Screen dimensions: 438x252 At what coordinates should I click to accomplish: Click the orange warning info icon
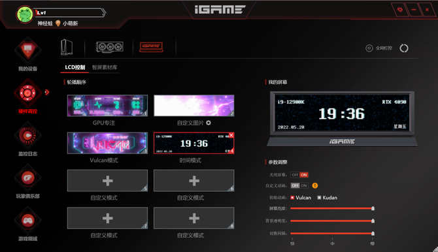tap(315, 185)
